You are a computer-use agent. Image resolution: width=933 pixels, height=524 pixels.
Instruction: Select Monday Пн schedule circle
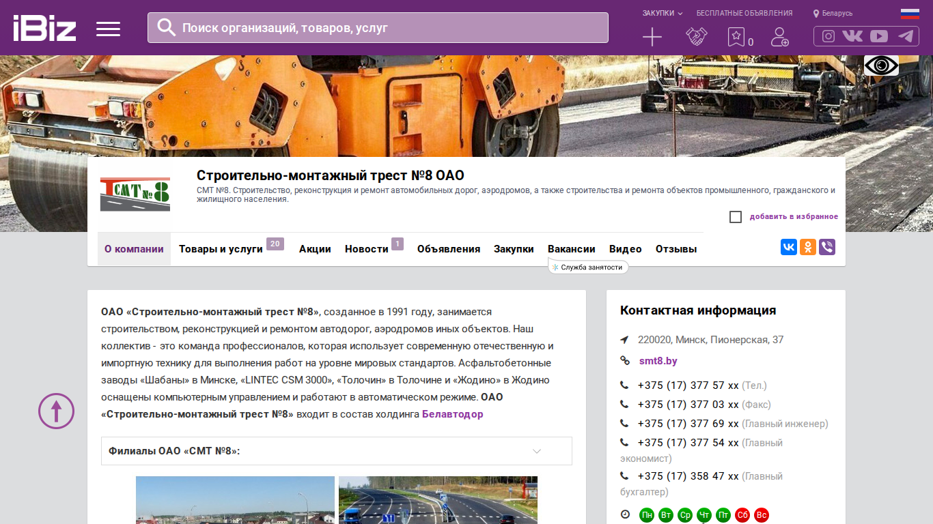click(x=647, y=515)
